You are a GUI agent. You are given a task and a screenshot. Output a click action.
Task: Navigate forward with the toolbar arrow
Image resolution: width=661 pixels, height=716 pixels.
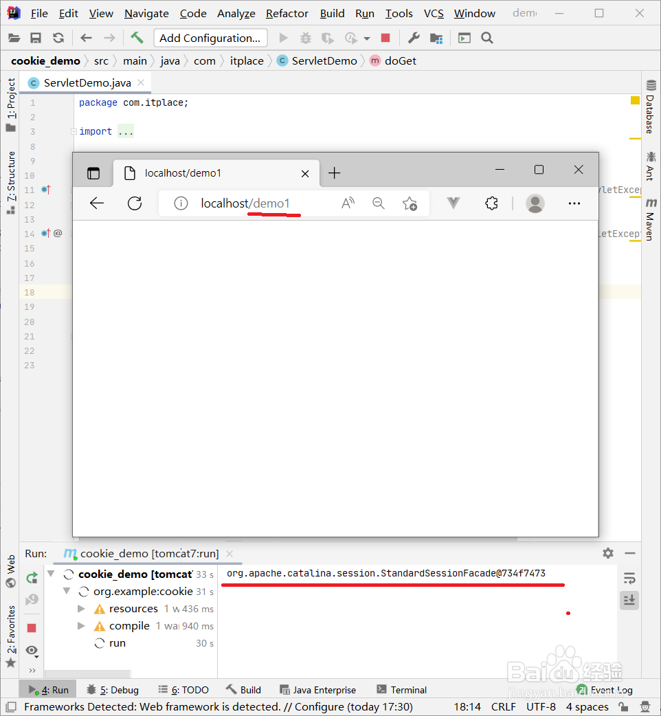(x=109, y=38)
